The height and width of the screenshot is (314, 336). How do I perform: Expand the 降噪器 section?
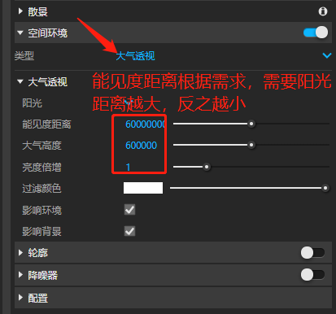(20, 275)
